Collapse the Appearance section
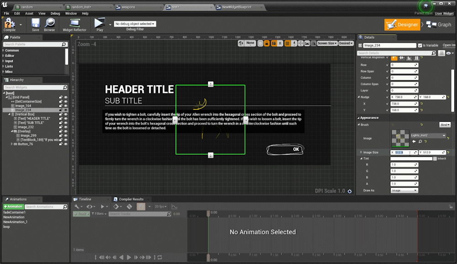457x264 pixels. coord(358,118)
